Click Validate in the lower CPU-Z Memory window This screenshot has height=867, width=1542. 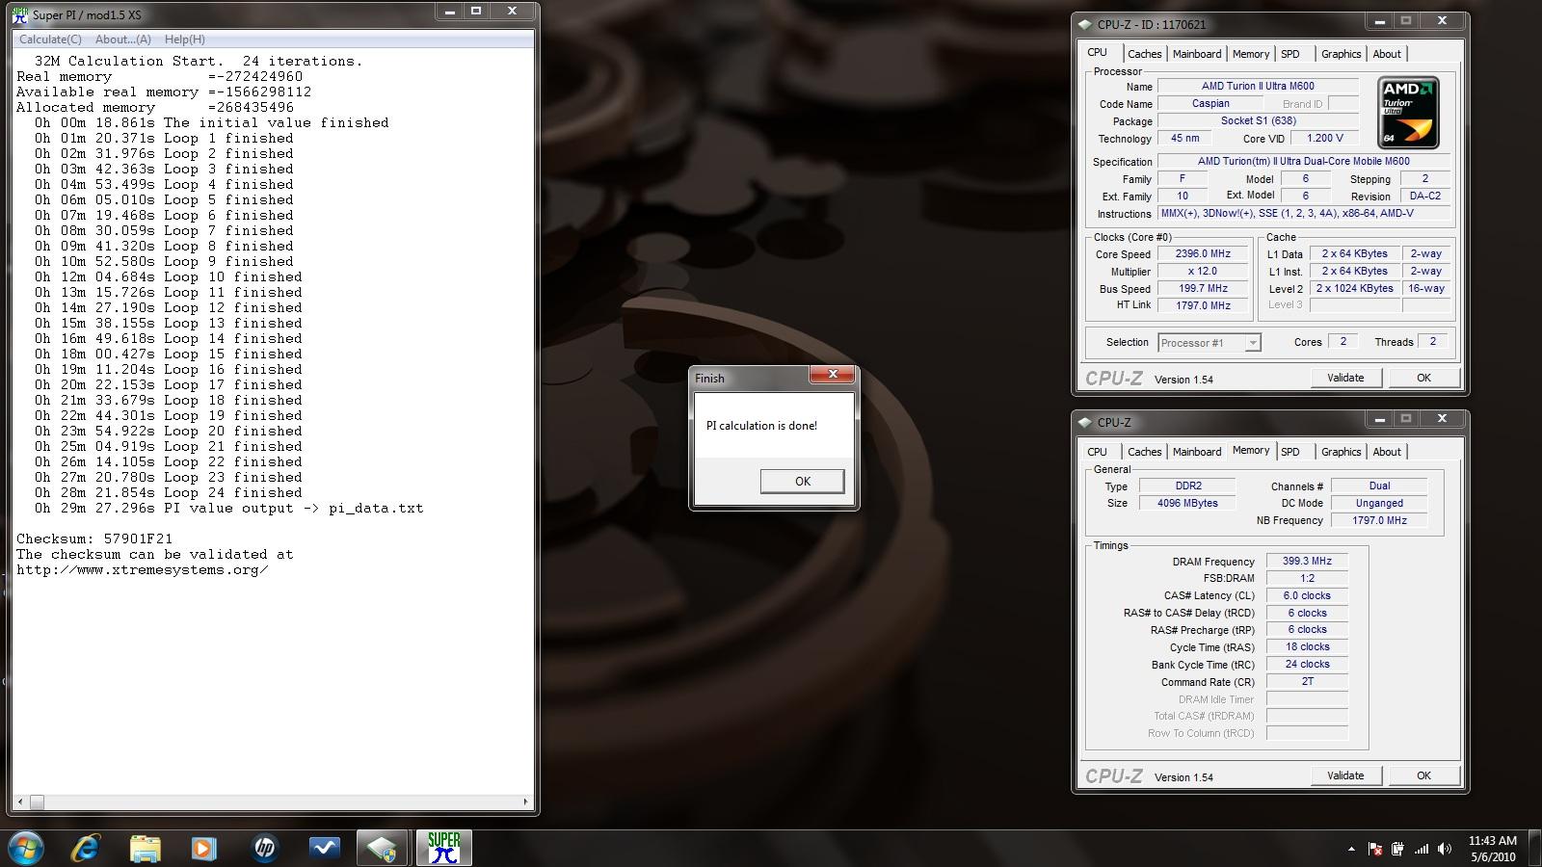pos(1345,775)
